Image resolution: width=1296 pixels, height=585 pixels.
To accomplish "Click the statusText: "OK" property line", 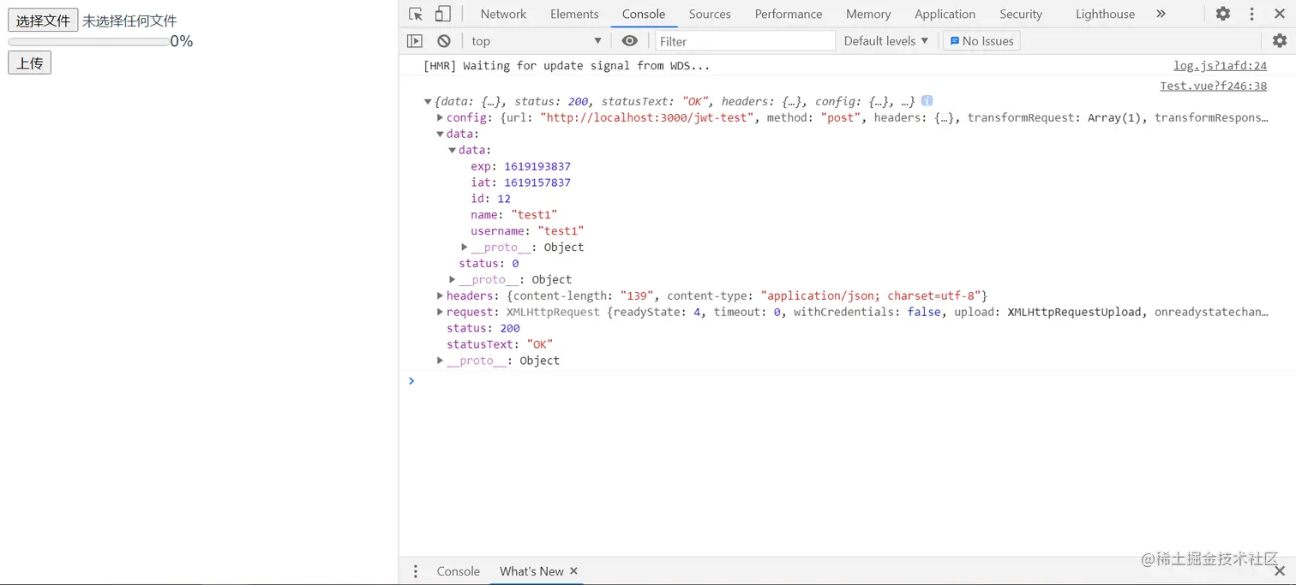I will (x=500, y=345).
